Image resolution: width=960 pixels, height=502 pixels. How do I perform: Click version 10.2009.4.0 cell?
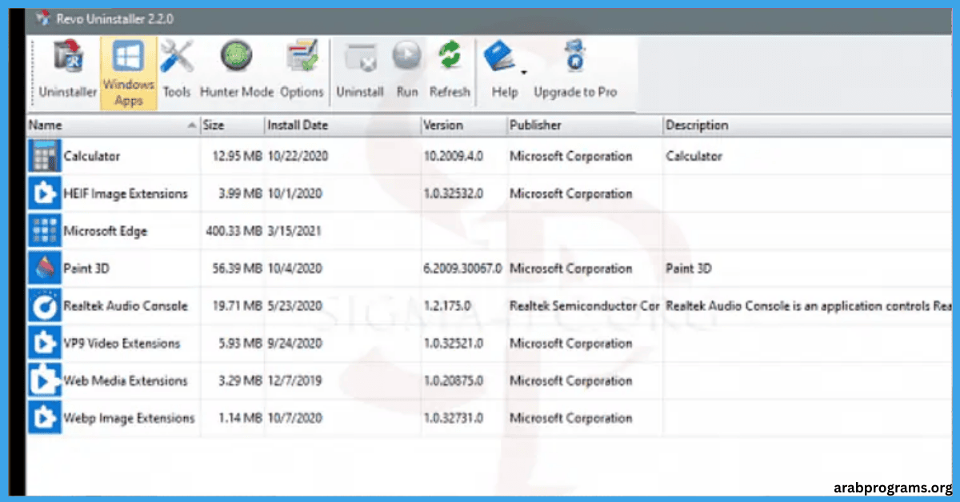(454, 157)
